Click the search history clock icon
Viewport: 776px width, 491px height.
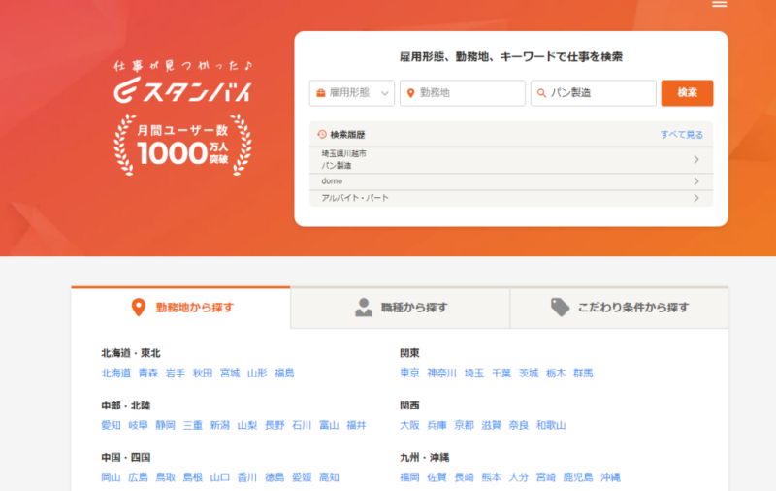322,134
